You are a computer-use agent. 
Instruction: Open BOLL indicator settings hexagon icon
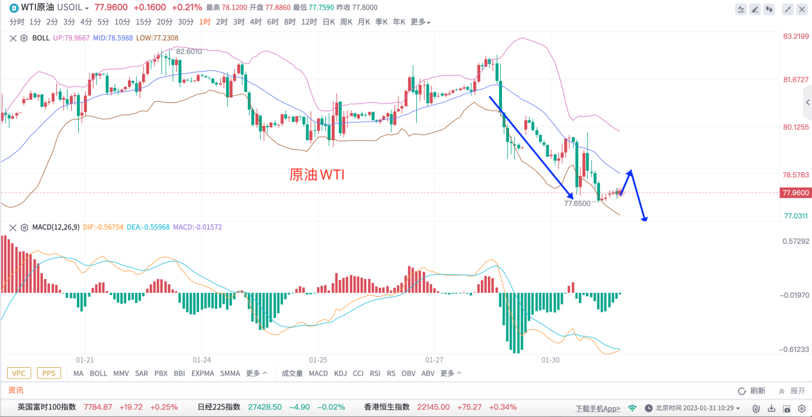(24, 38)
